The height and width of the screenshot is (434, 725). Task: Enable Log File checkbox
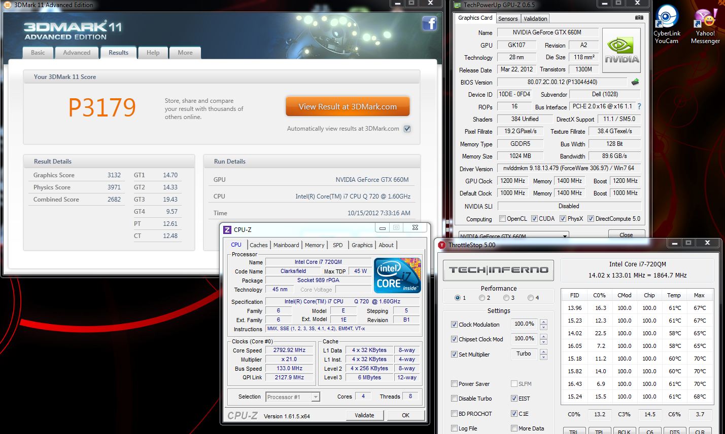(454, 428)
